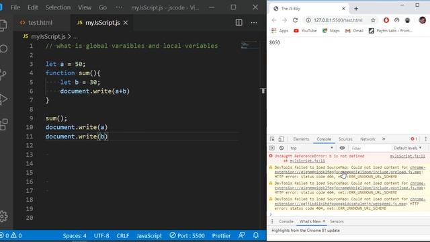The width and height of the screenshot is (430, 242).
Task: Click the Chrome forward navigation arrow
Action: [284, 20]
